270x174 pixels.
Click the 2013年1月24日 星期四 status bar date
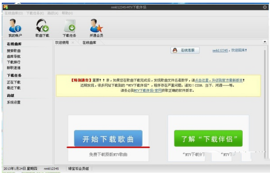[x=20, y=169]
